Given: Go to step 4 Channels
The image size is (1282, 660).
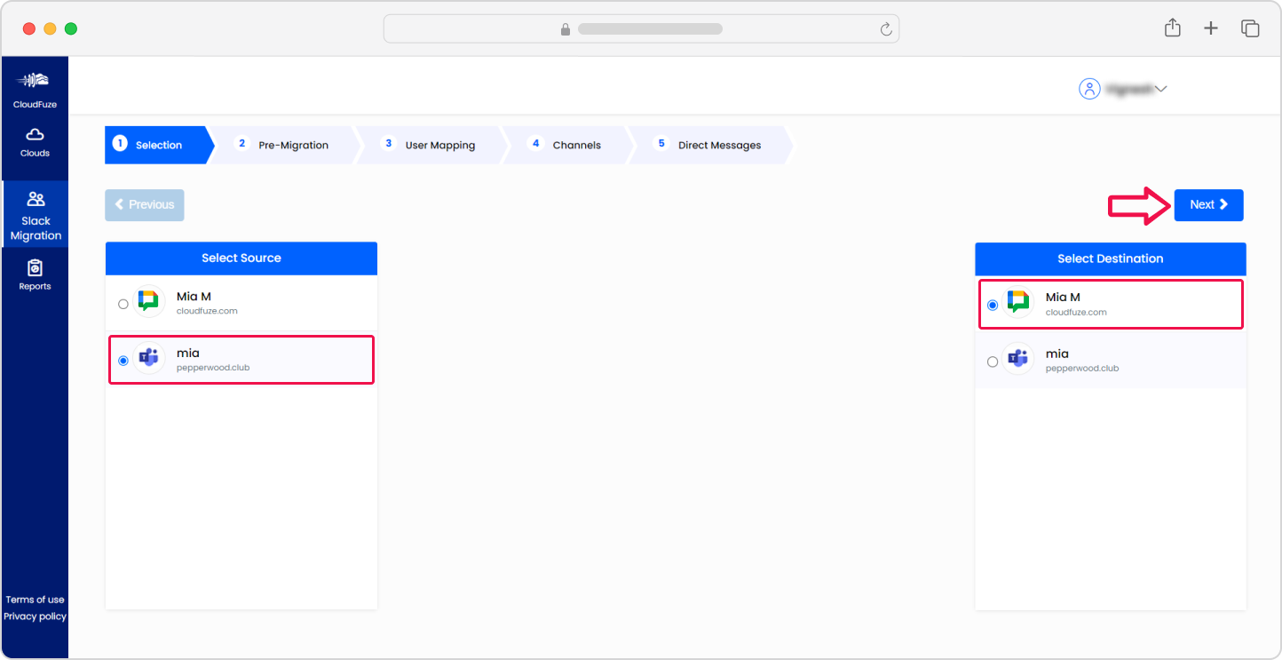Looking at the screenshot, I should 568,145.
